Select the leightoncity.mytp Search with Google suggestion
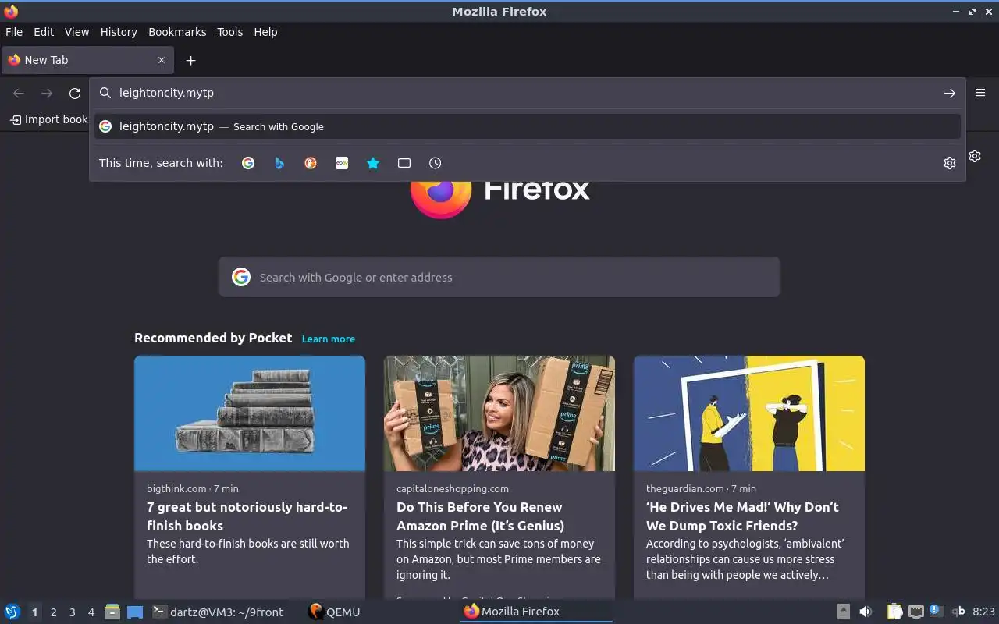999x624 pixels. pos(528,126)
